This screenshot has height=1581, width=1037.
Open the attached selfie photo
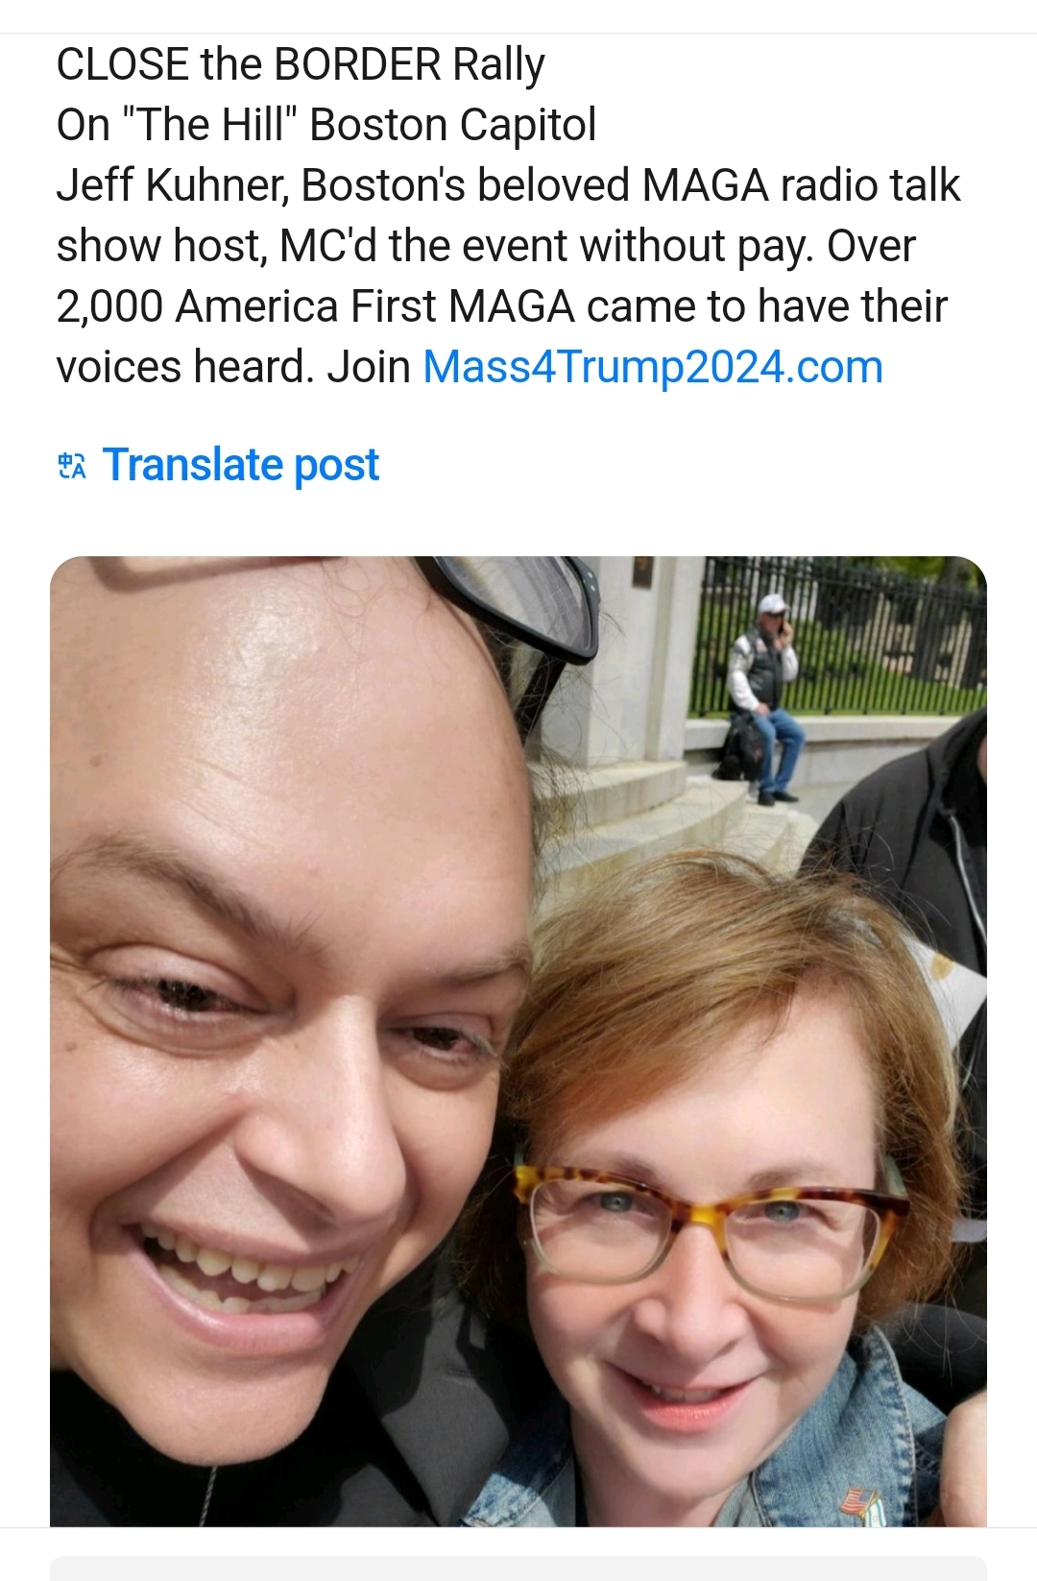tap(518, 1041)
